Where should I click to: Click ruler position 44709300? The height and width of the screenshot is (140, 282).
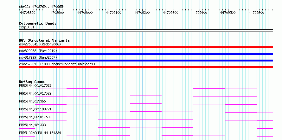(171, 13)
